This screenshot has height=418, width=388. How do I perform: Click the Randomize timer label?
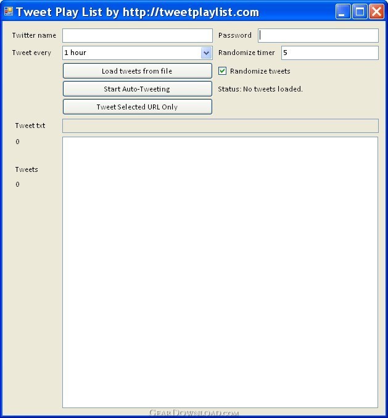coord(247,53)
